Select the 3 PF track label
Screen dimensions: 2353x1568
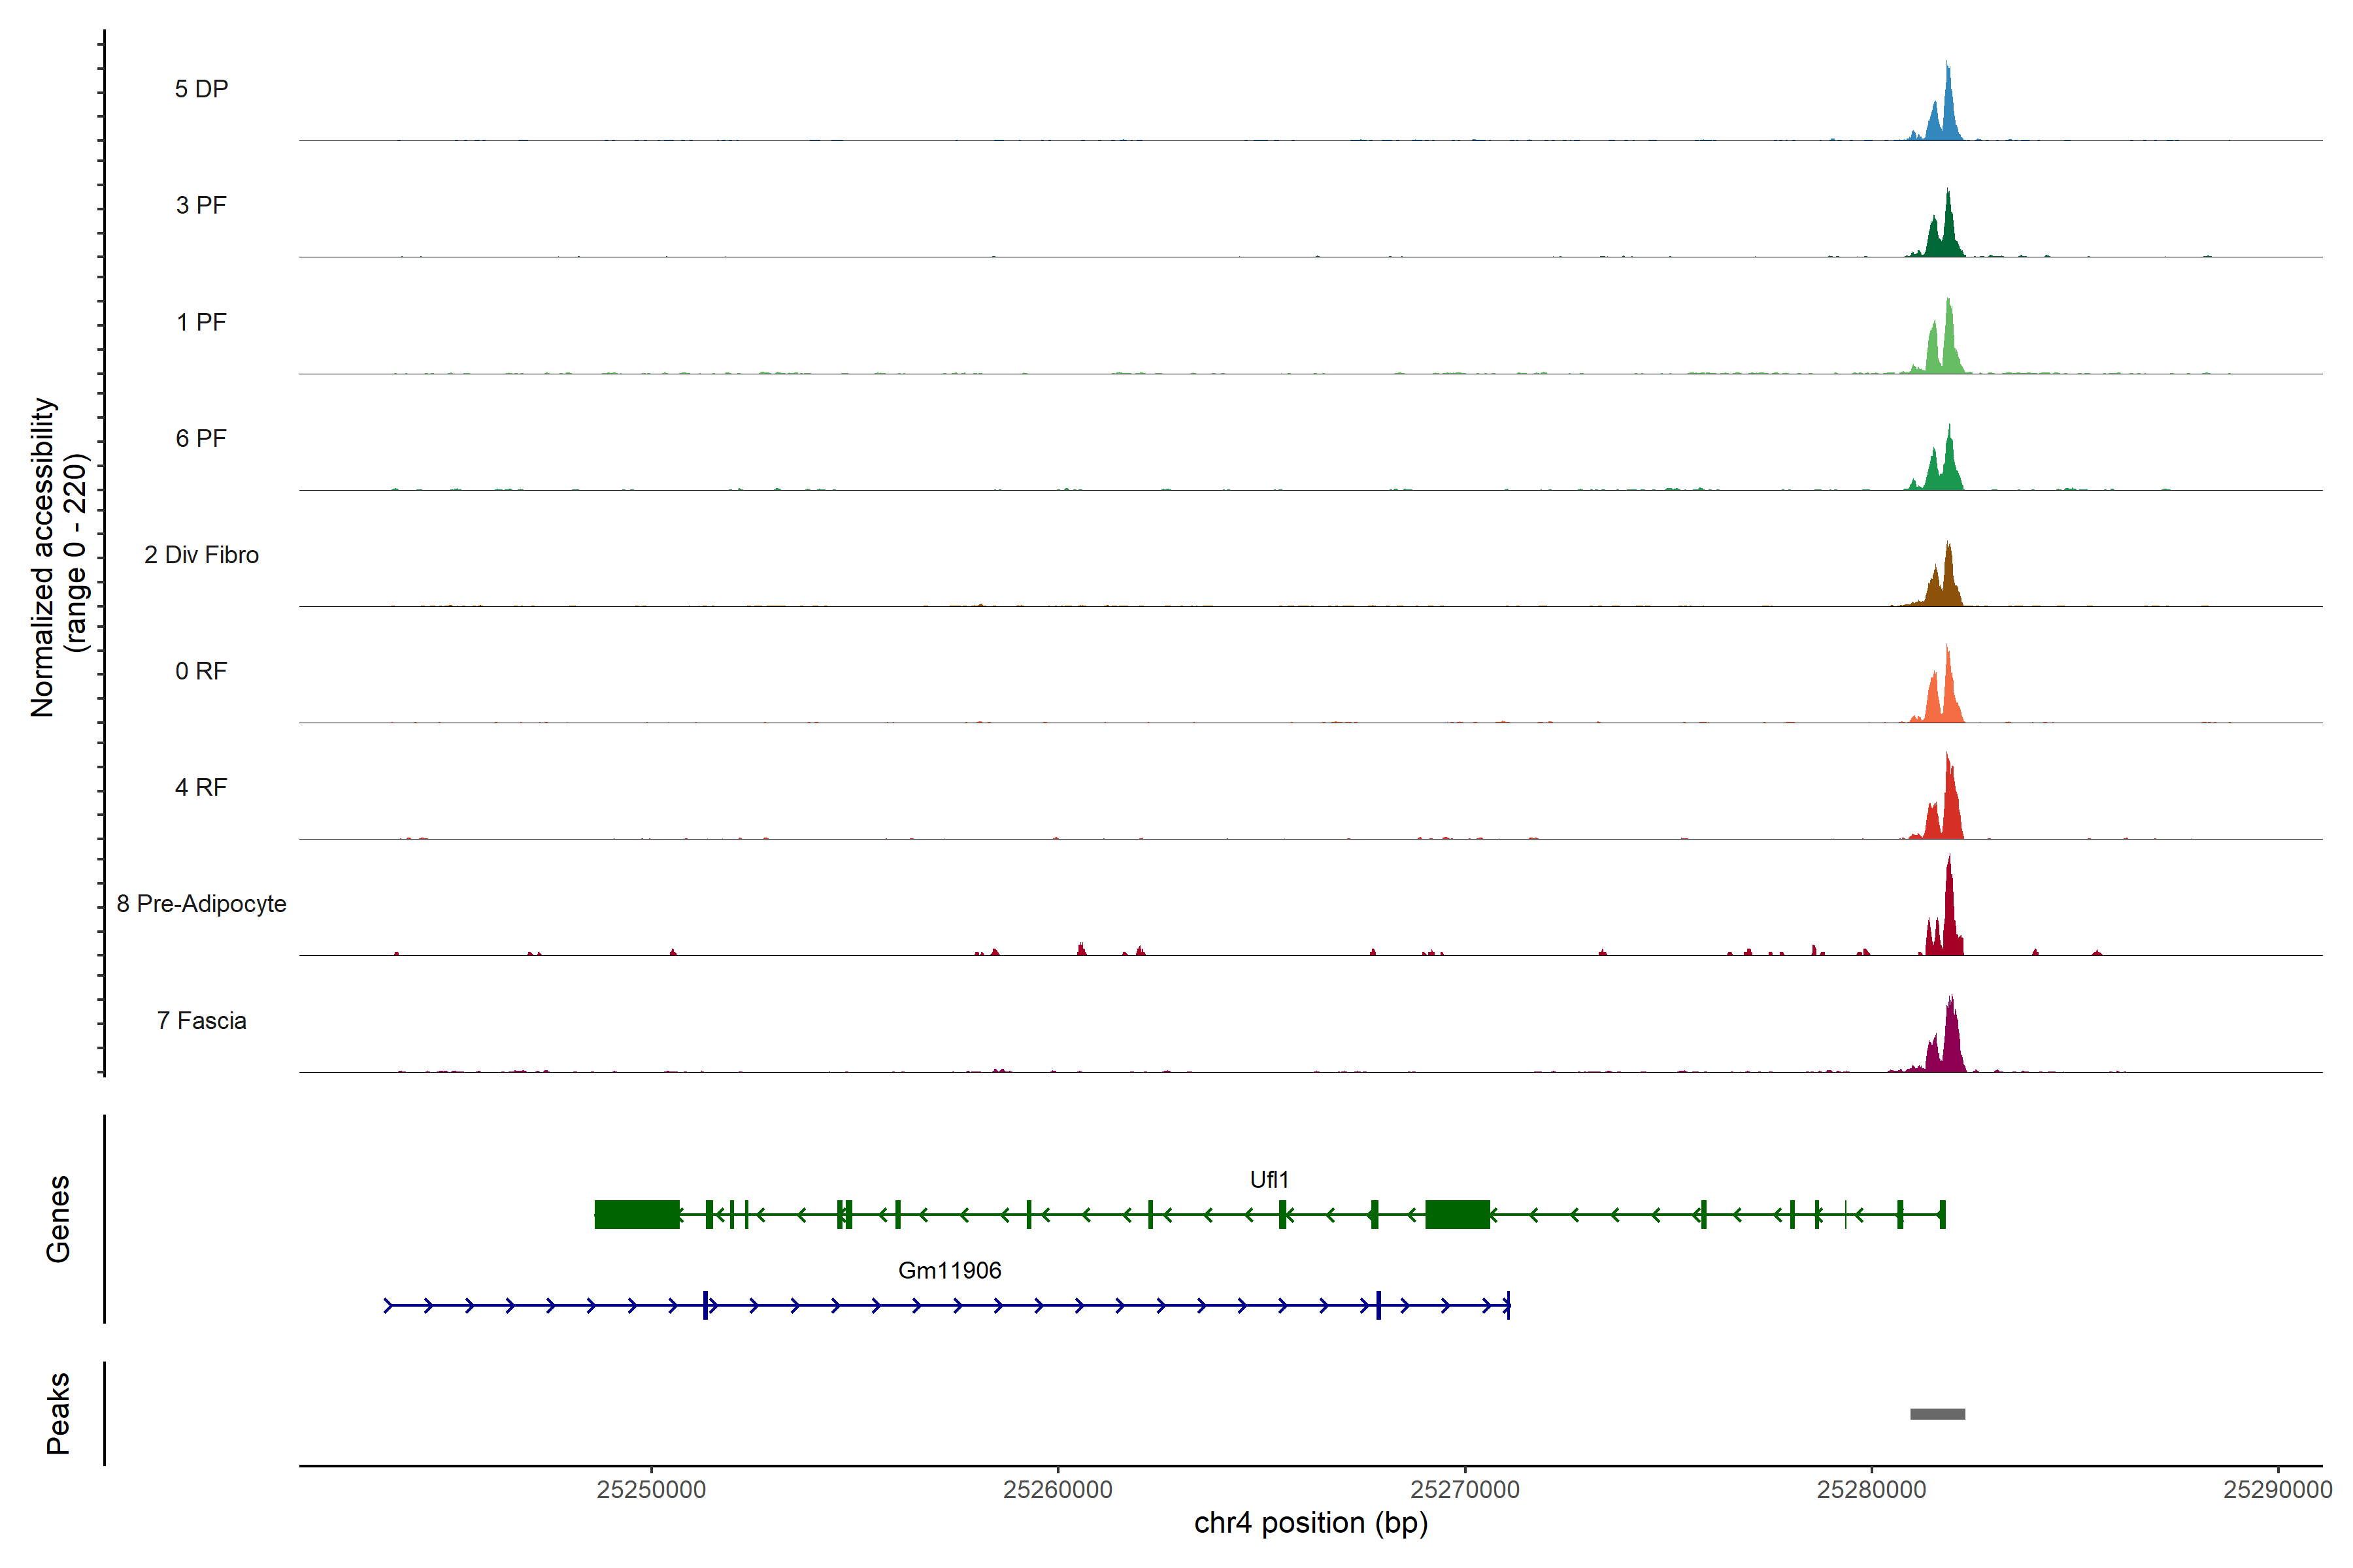(x=201, y=205)
